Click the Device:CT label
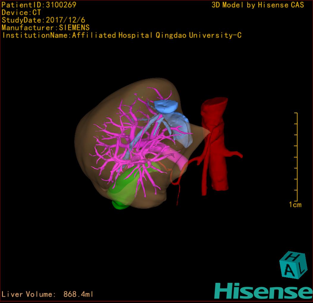 21,12
